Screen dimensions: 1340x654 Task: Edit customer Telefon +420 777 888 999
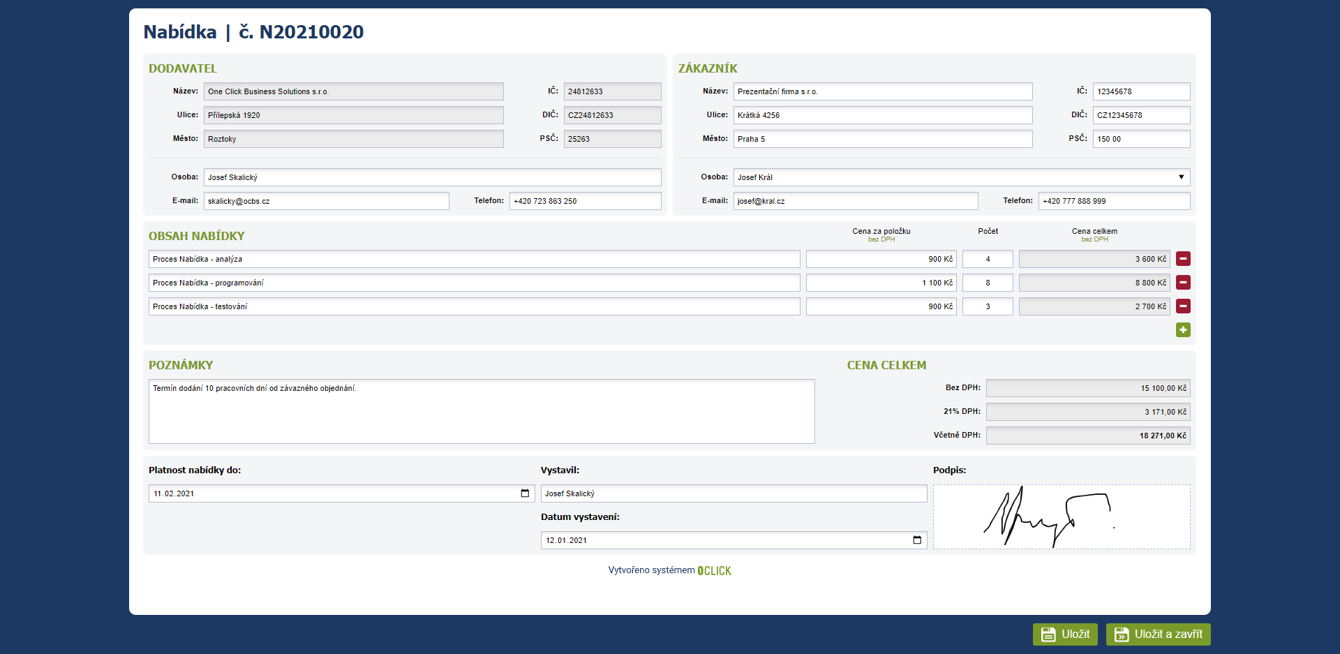1114,201
